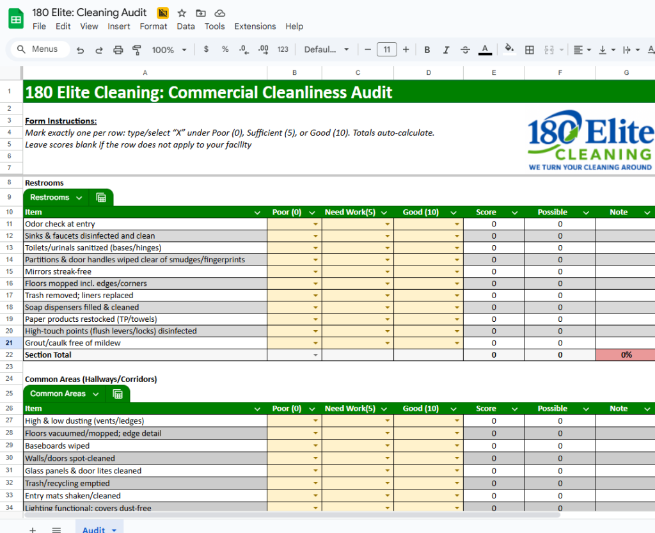Screen dimensions: 655x533
Task: Star this spreadsheet document
Action: pos(182,13)
